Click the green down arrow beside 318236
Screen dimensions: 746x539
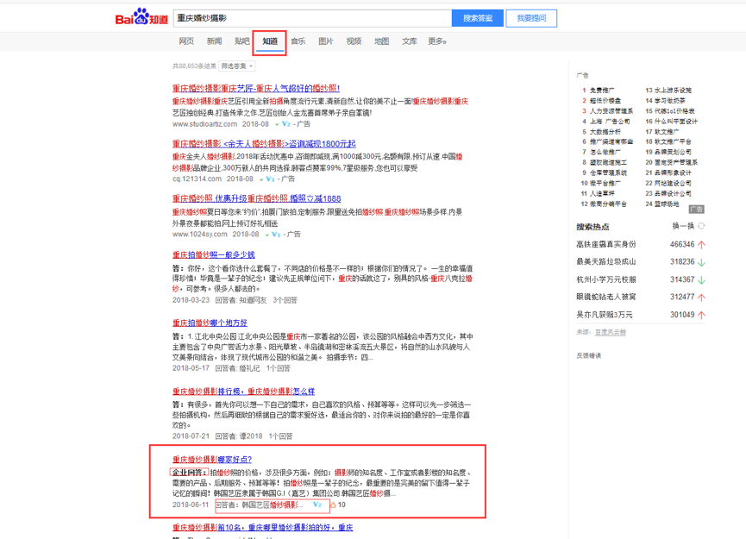click(701, 262)
